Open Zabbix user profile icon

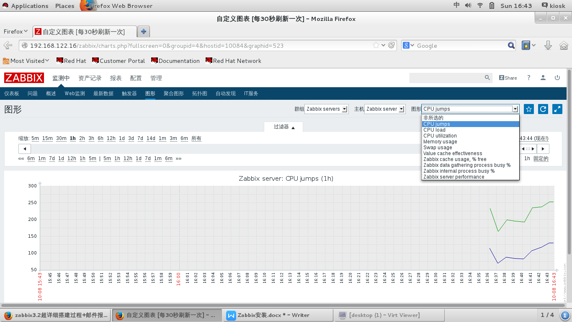pos(543,78)
